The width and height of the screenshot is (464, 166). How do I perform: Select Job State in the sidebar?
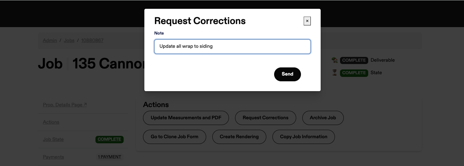point(53,139)
